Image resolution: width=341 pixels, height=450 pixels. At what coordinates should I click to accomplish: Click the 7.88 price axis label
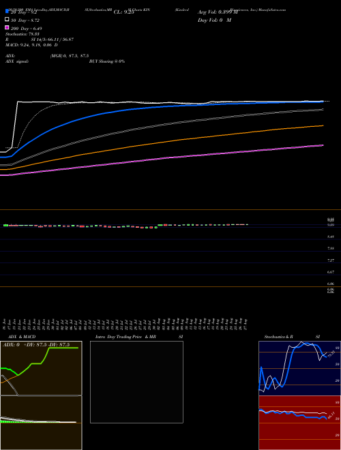(x=330, y=249)
